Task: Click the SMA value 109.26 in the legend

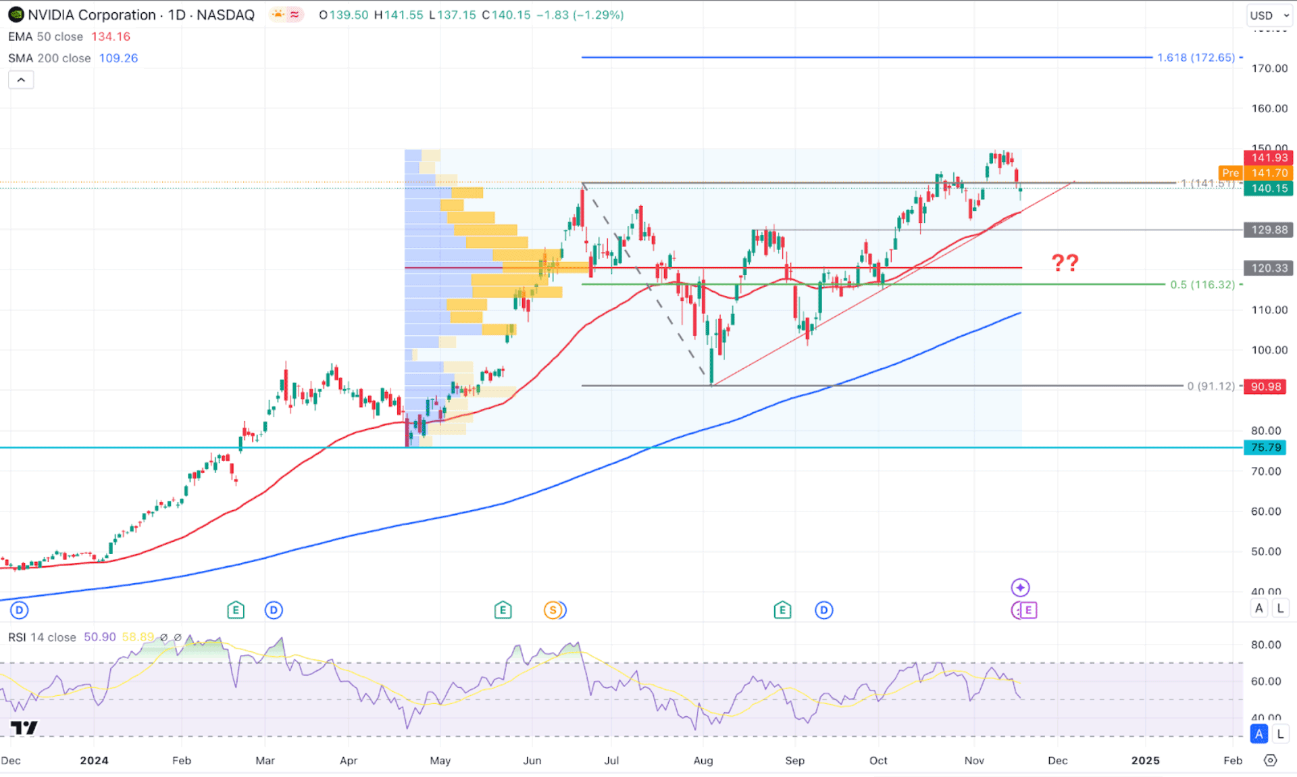Action: pos(119,58)
